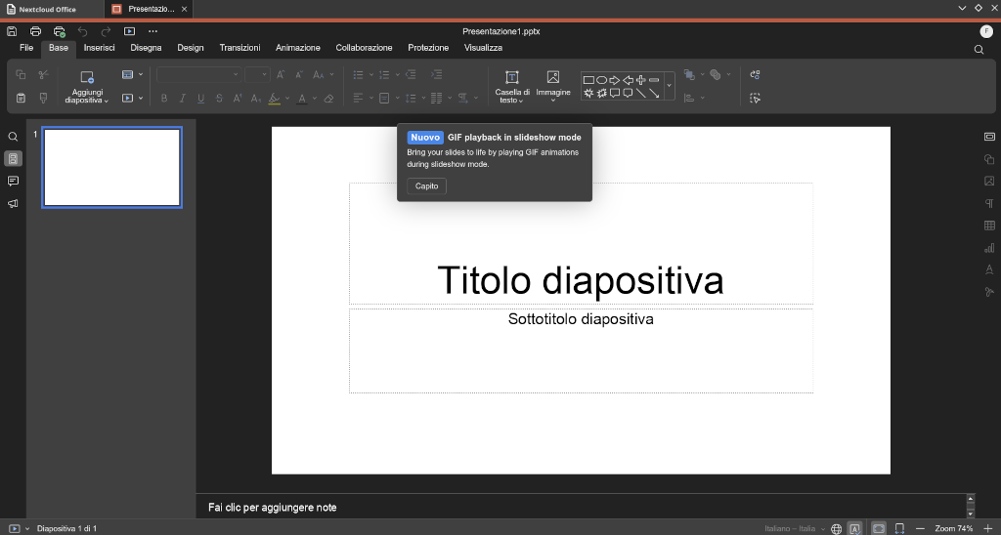Click the Align shapes icon

(x=689, y=99)
